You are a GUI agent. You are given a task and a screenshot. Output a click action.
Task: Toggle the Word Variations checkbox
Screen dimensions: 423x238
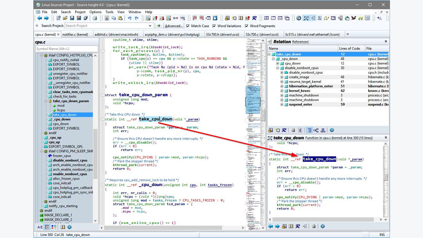pyautogui.click(x=214, y=26)
